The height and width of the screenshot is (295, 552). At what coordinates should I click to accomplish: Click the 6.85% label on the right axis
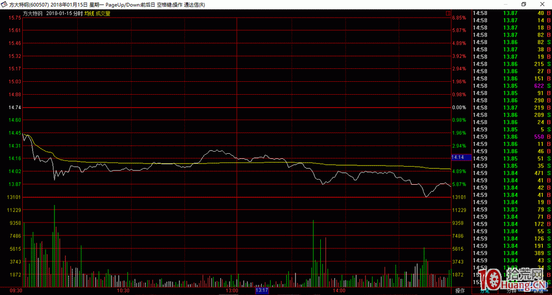point(459,18)
